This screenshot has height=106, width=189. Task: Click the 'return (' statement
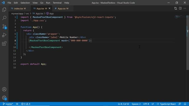pyautogui.click(x=29, y=31)
